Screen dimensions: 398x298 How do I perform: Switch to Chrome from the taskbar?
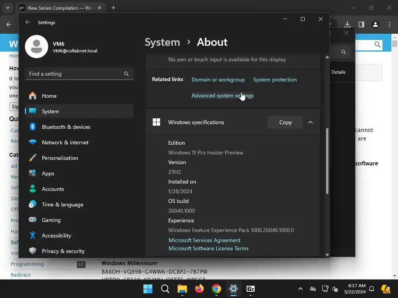216,289
